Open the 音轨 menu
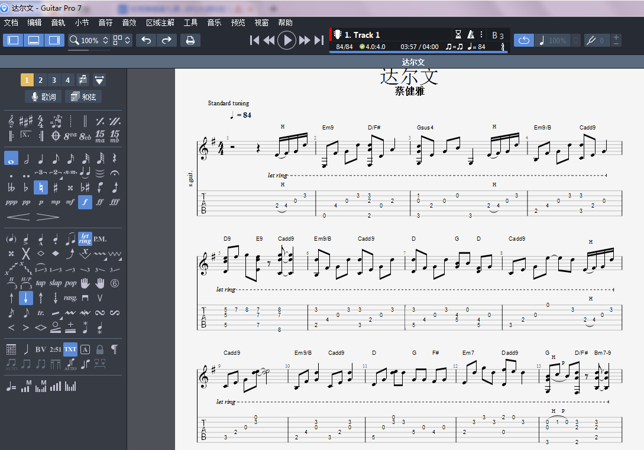The width and height of the screenshot is (644, 450). [x=58, y=22]
